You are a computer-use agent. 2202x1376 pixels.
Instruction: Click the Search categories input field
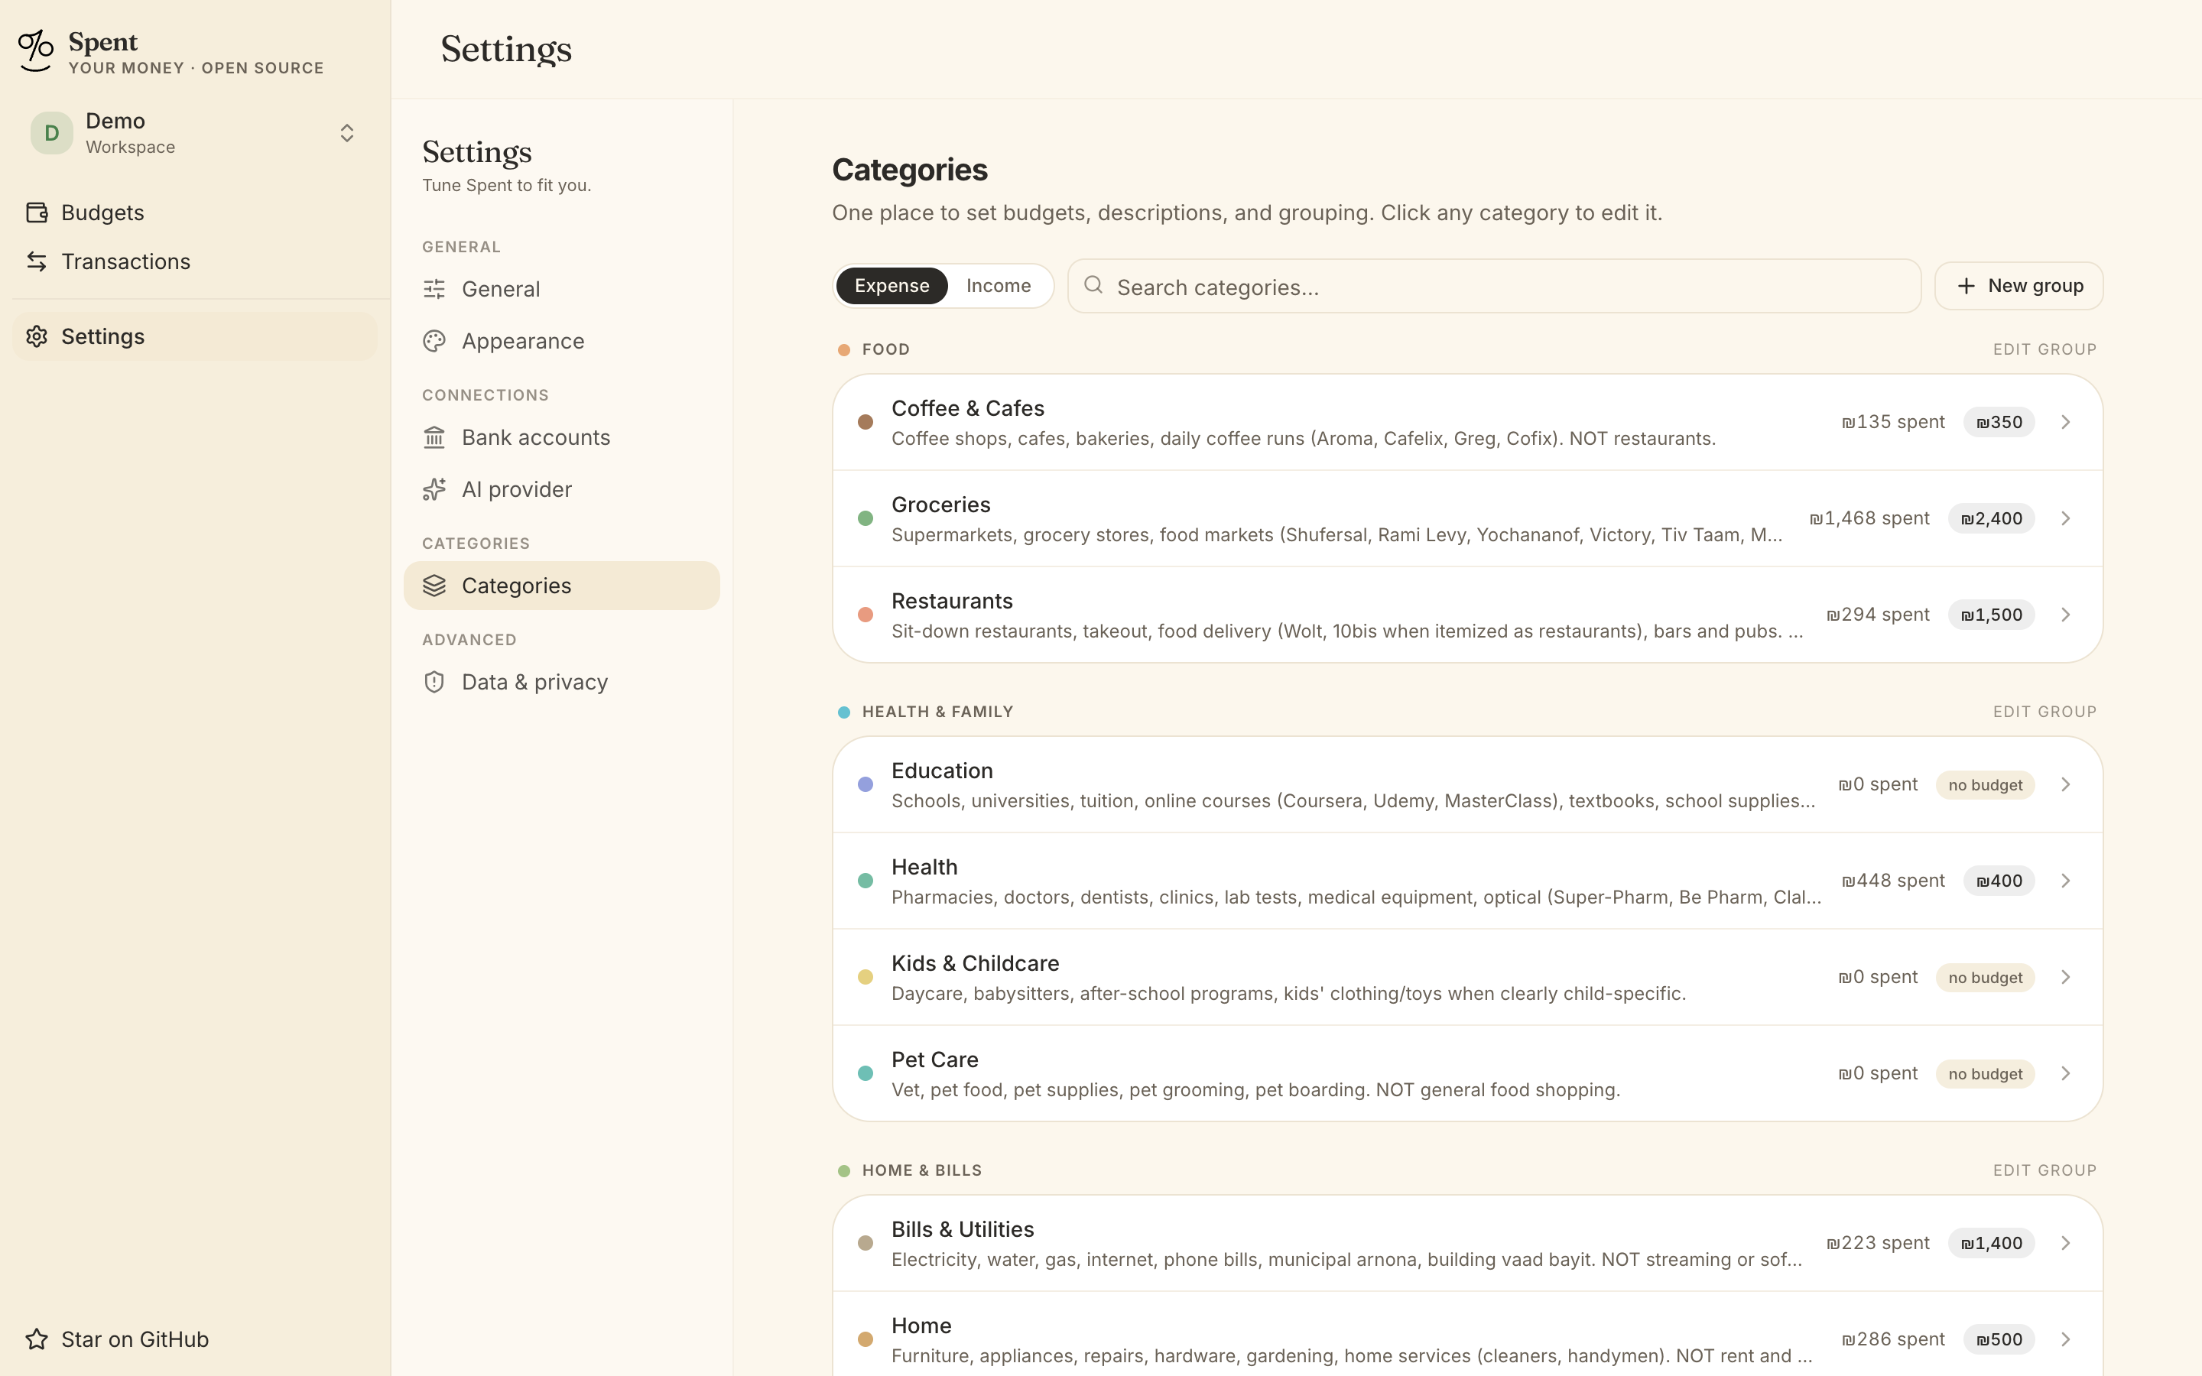point(1494,286)
